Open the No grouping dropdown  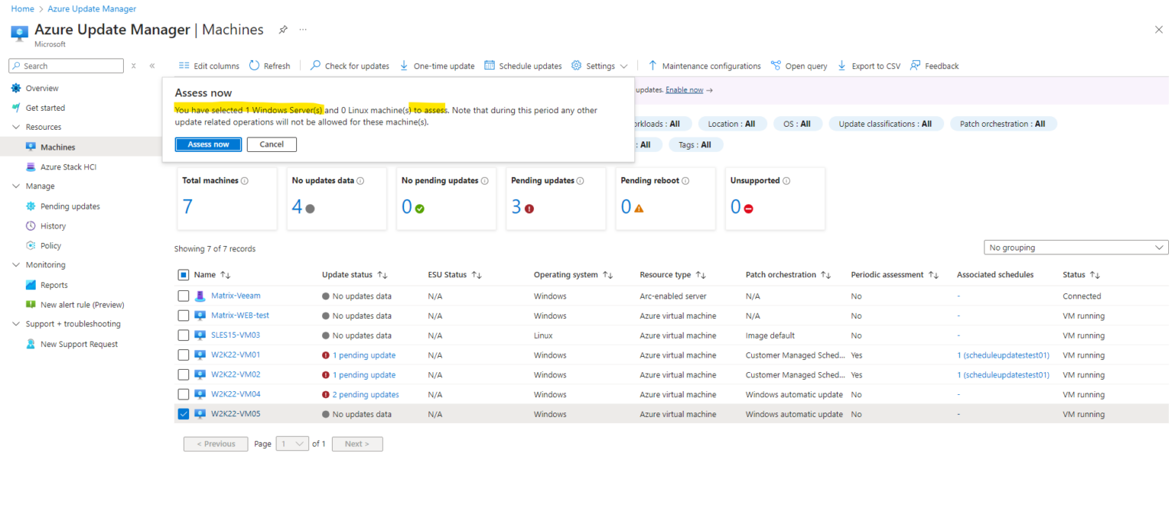click(x=1075, y=247)
